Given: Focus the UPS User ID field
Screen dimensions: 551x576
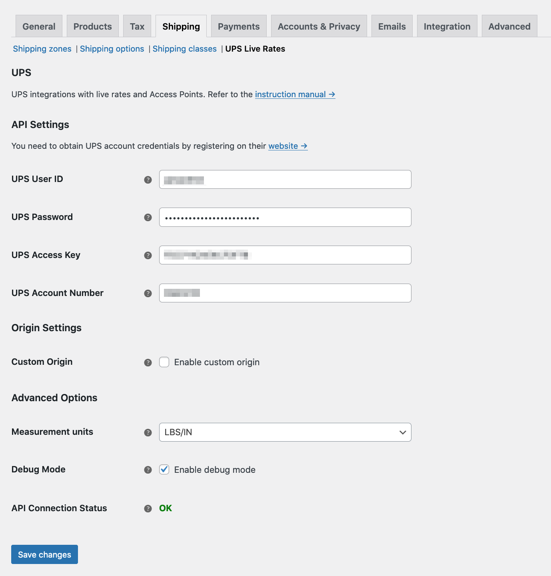Looking at the screenshot, I should click(x=285, y=180).
